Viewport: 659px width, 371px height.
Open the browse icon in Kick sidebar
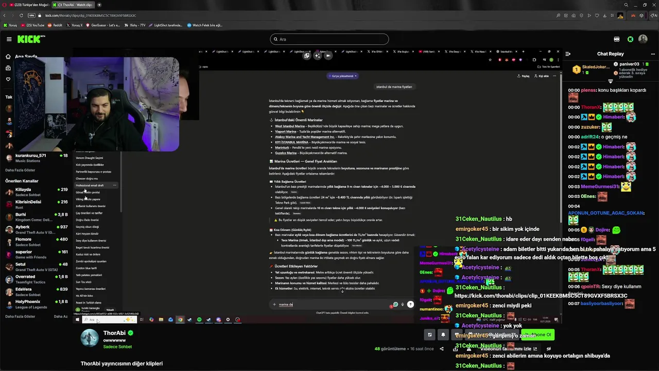[8, 68]
